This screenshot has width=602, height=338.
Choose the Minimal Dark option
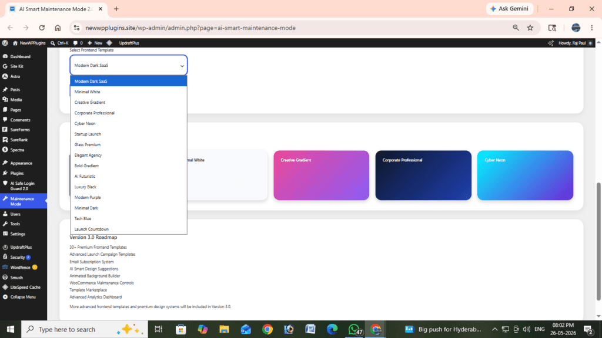[x=129, y=208]
